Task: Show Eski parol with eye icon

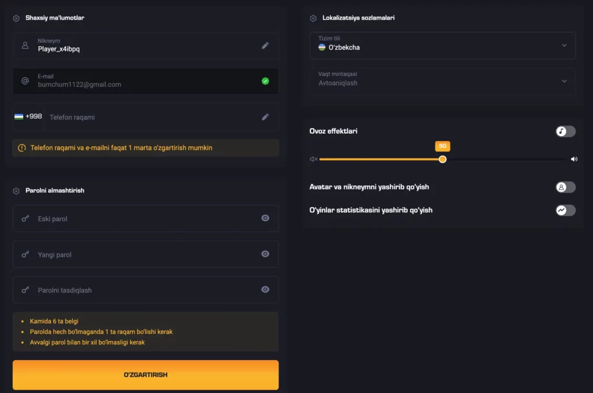Action: pyautogui.click(x=265, y=218)
